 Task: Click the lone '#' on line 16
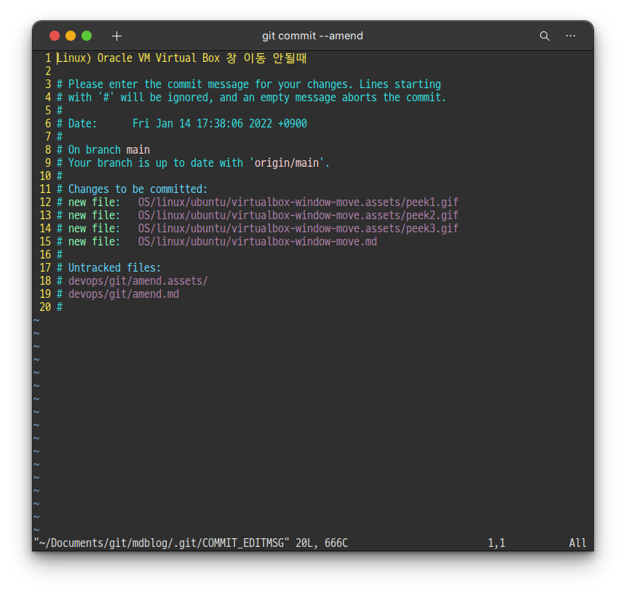tap(60, 255)
